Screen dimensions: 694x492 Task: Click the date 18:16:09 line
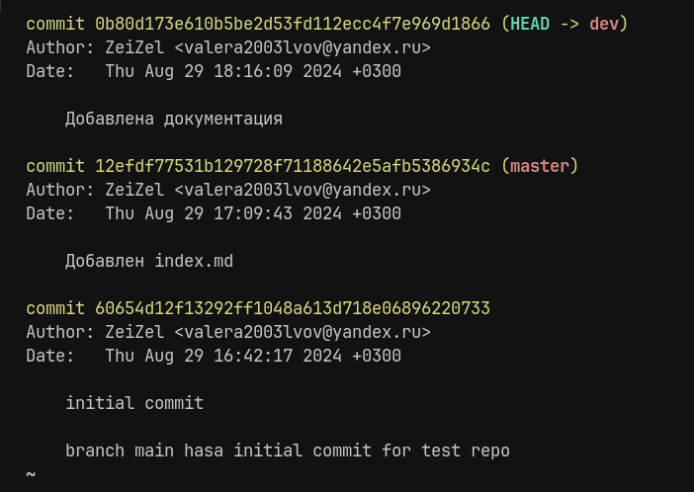point(214,72)
